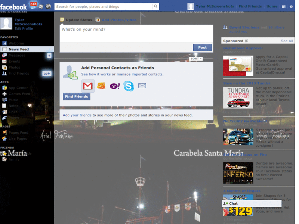
Task: Click the Music icon in Apps
Action: pos(4,100)
